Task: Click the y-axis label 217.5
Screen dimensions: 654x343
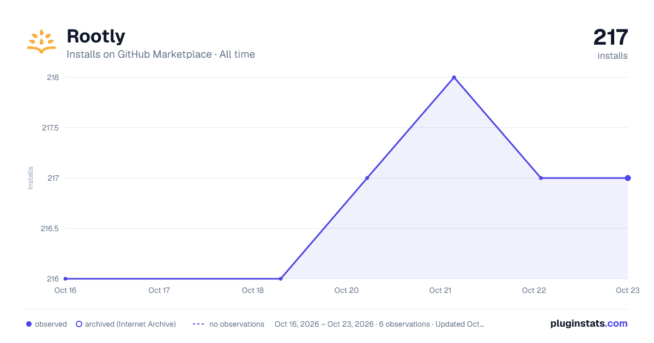Action: coord(50,128)
